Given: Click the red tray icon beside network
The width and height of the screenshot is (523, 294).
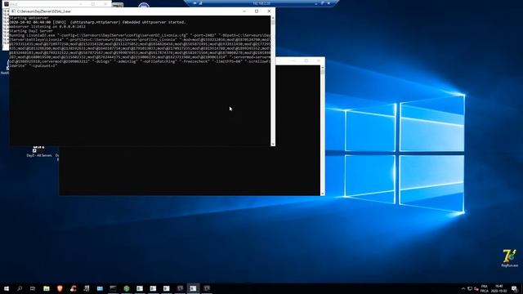Looking at the screenshot, I should (x=476, y=288).
